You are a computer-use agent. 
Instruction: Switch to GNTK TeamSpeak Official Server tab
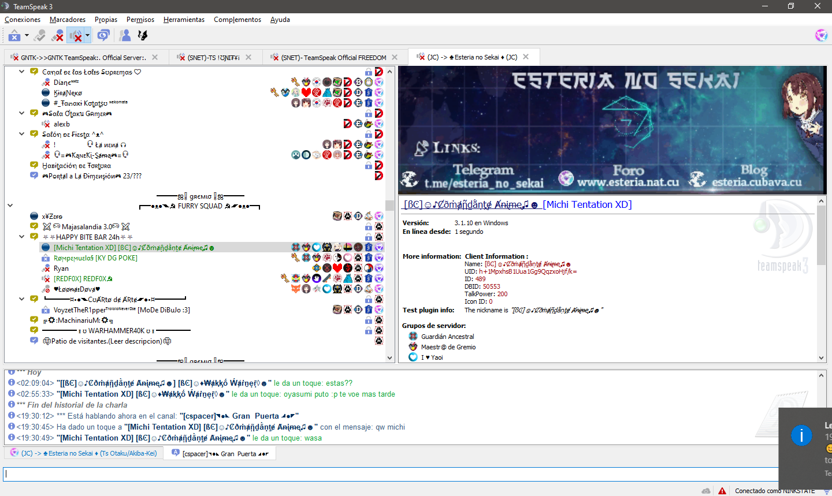(84, 57)
